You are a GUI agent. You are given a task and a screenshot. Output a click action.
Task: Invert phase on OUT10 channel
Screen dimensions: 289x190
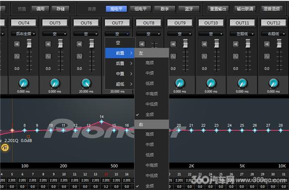(x=204, y=57)
